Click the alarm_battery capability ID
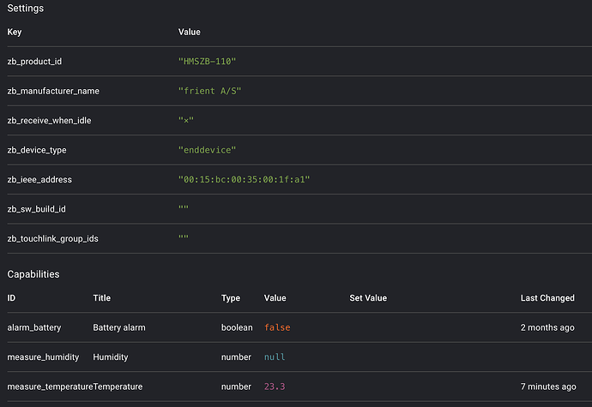Image resolution: width=592 pixels, height=407 pixels. [34, 327]
